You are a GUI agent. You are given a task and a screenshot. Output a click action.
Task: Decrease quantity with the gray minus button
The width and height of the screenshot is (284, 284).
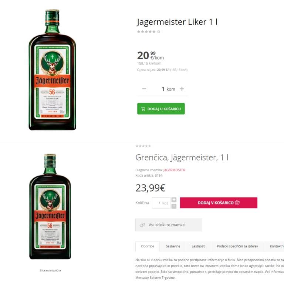[174, 206]
